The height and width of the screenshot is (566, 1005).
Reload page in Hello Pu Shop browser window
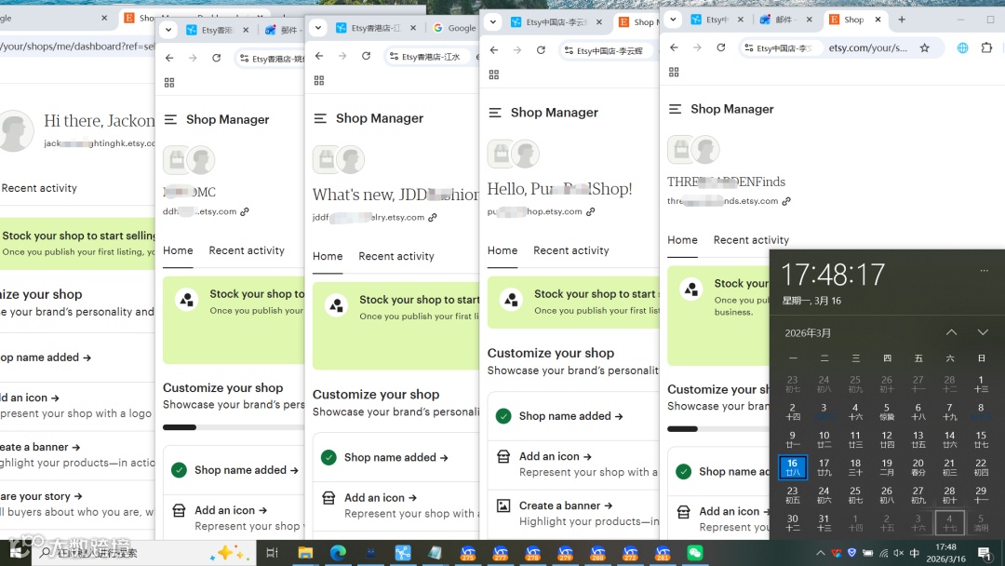click(541, 50)
